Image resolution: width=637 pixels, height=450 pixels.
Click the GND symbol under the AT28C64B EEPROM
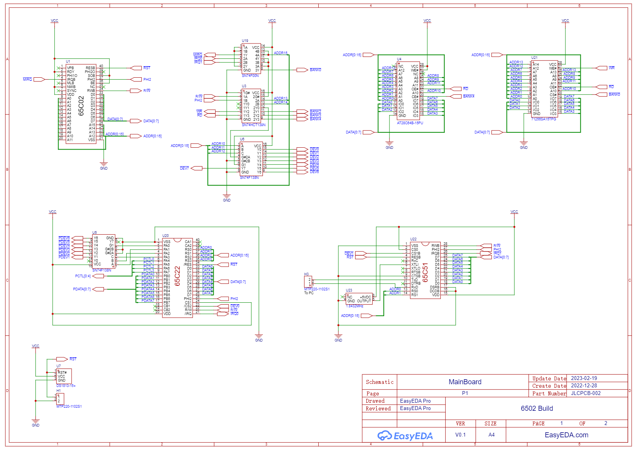pyautogui.click(x=390, y=145)
